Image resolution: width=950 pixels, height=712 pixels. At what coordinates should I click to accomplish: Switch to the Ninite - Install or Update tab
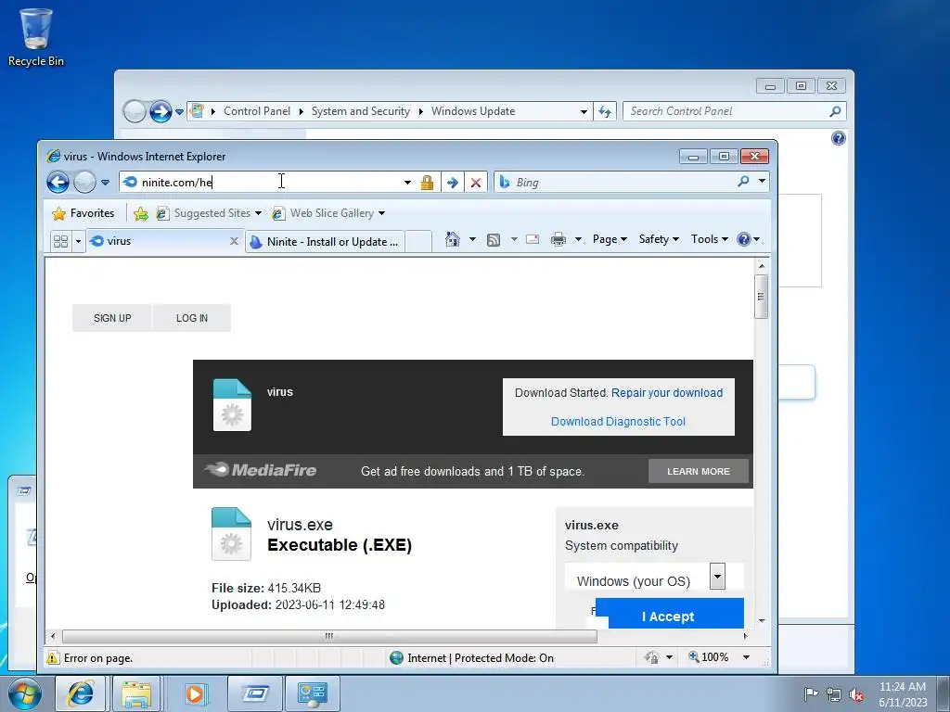[x=326, y=242]
